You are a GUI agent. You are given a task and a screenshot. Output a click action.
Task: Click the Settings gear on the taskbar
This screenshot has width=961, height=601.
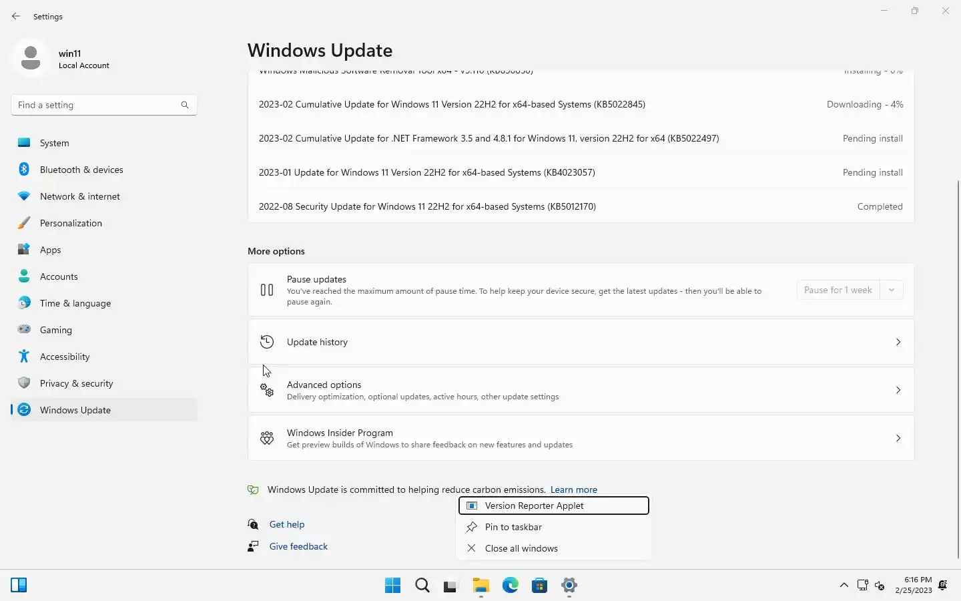[569, 586]
